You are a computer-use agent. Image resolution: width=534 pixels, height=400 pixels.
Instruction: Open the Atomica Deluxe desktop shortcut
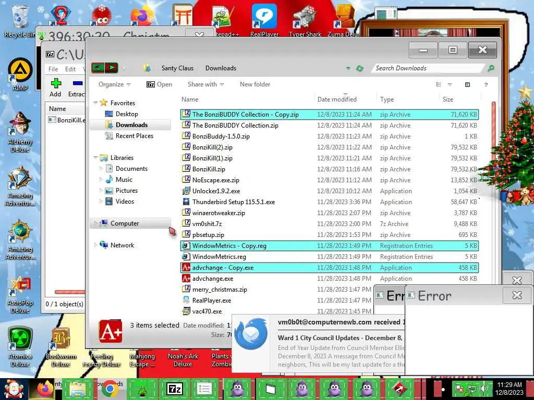20,347
